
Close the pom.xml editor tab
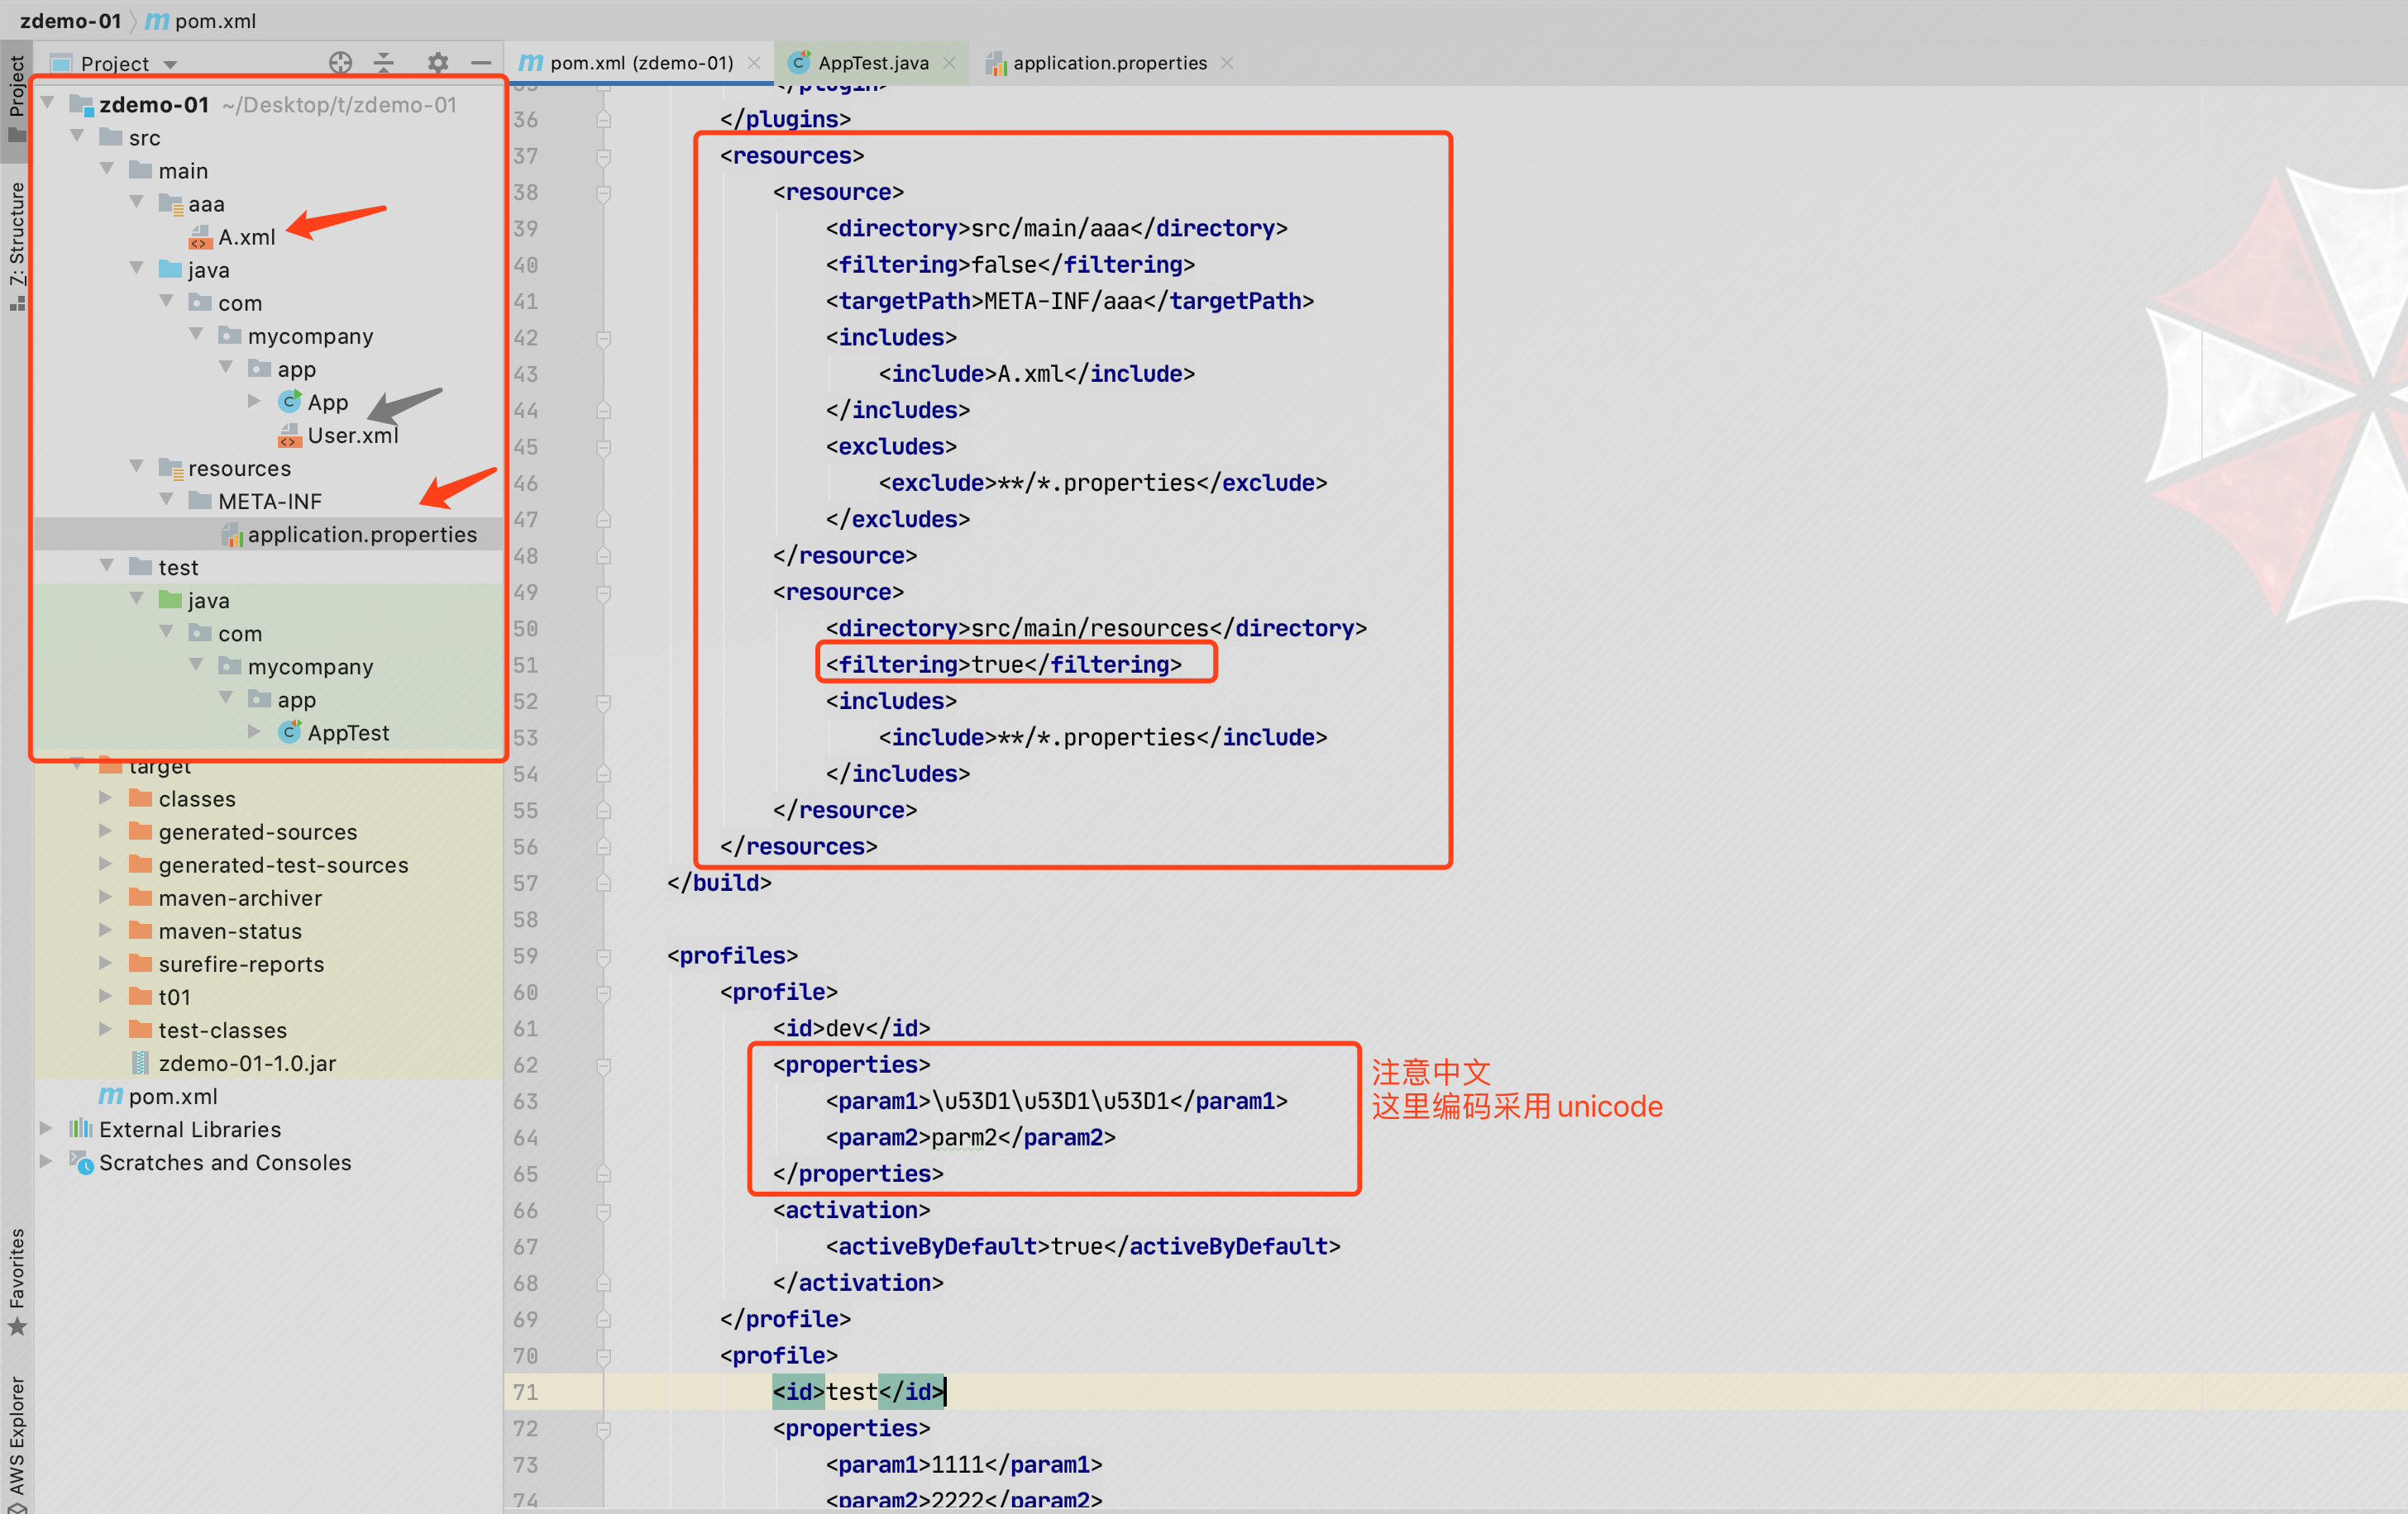pyautogui.click(x=754, y=63)
